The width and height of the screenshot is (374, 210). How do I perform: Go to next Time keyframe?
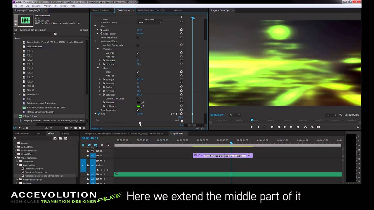(176, 114)
